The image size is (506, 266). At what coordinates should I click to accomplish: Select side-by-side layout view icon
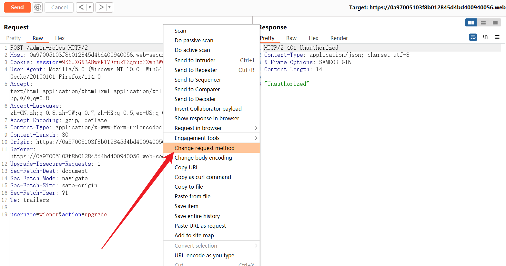point(471,23)
